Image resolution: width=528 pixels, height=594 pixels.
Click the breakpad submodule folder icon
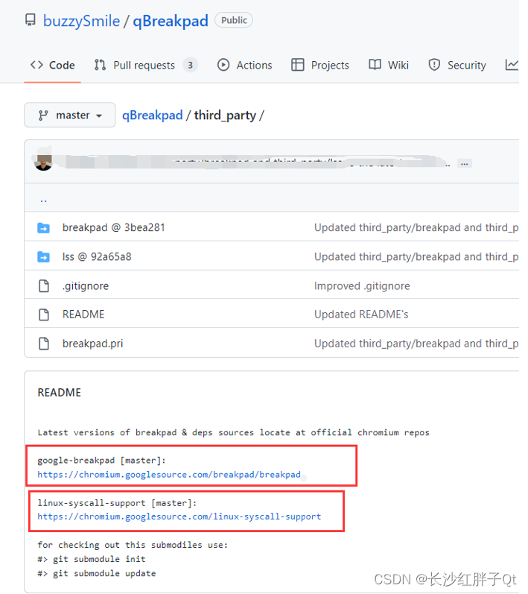[43, 228]
